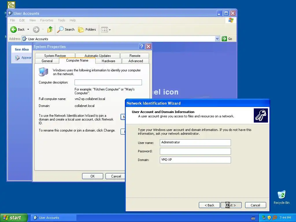Close the System Properties dialog

[149, 47]
